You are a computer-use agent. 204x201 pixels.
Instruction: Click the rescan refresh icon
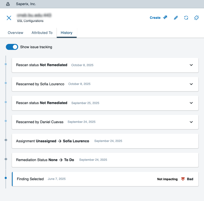click(x=186, y=18)
